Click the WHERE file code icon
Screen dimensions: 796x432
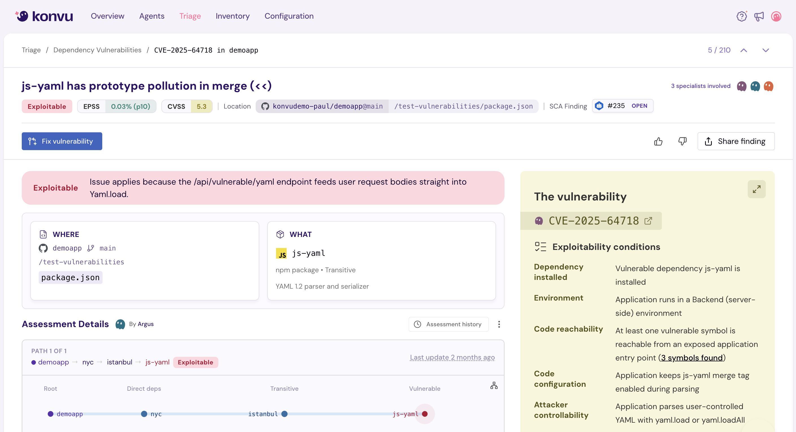point(43,234)
